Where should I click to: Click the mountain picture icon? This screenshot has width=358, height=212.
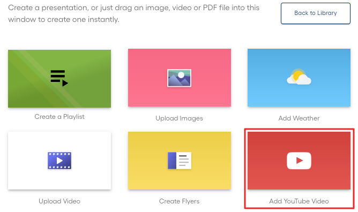tap(179, 78)
